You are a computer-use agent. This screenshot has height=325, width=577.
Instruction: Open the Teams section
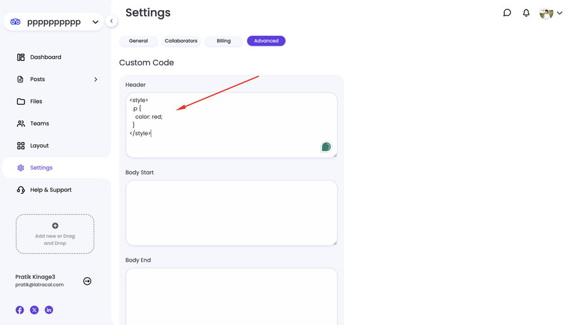(x=39, y=124)
